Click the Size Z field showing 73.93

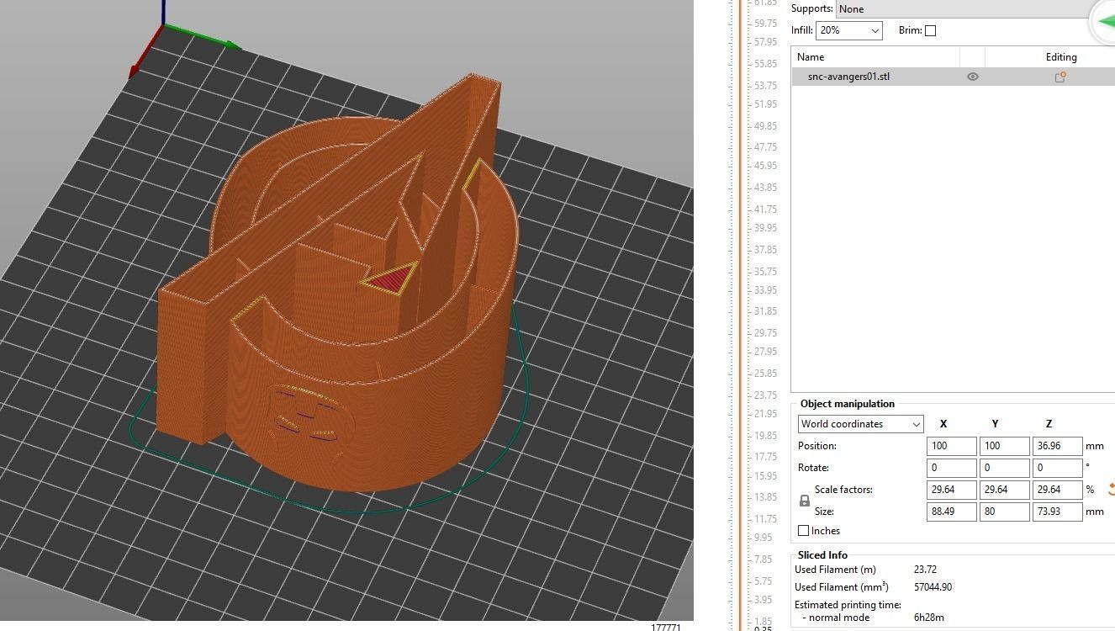pos(1057,512)
